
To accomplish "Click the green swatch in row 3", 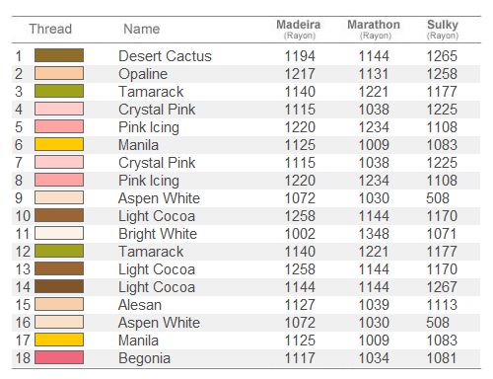I will pos(59,91).
